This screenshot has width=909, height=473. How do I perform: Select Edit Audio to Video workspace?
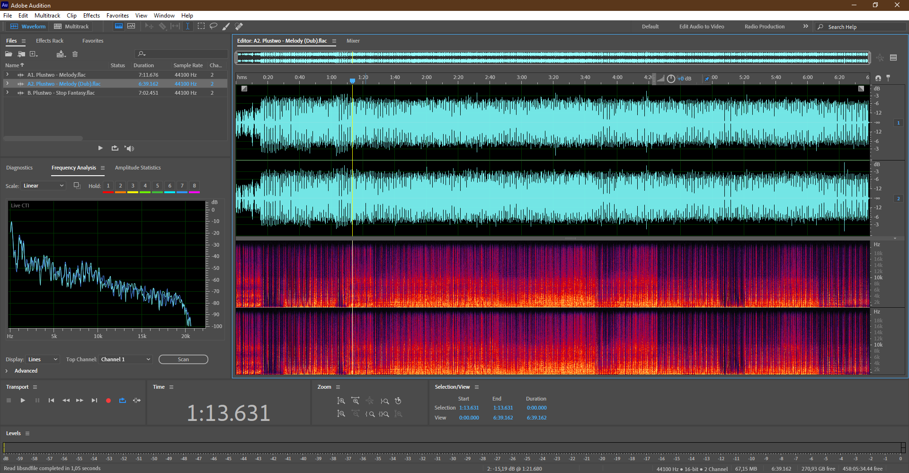pos(702,27)
